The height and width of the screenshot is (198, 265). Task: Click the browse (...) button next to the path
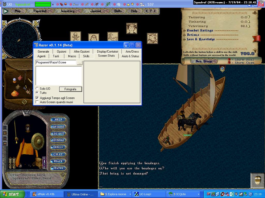click(80, 63)
